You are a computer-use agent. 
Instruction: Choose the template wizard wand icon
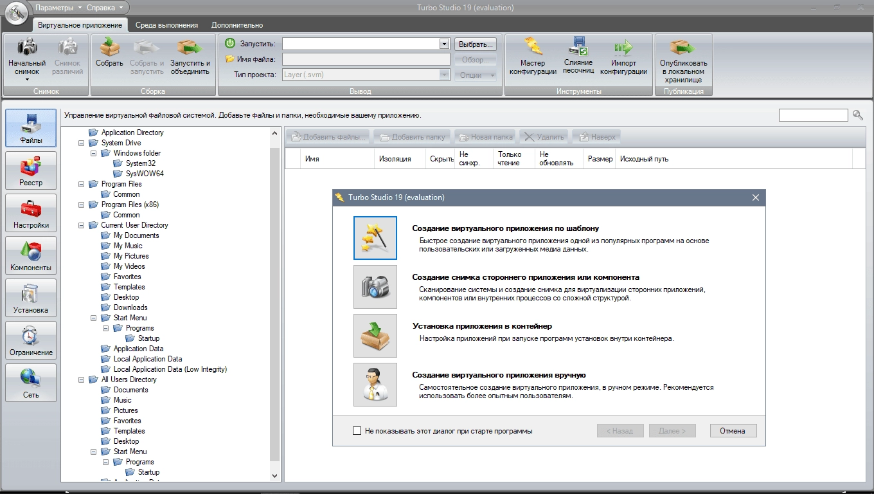pos(375,238)
